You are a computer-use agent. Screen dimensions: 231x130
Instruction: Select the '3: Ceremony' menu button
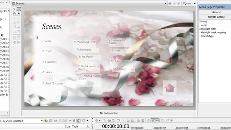coord(49,62)
